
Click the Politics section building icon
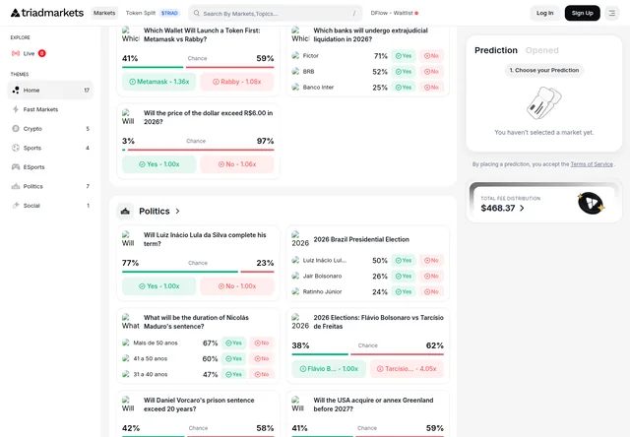click(x=125, y=211)
